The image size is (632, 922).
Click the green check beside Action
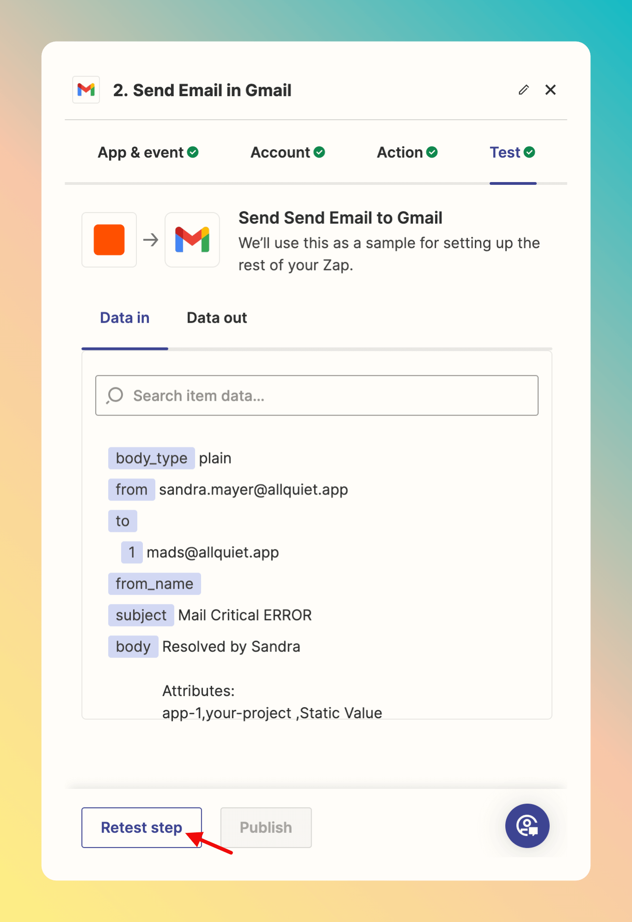click(432, 152)
